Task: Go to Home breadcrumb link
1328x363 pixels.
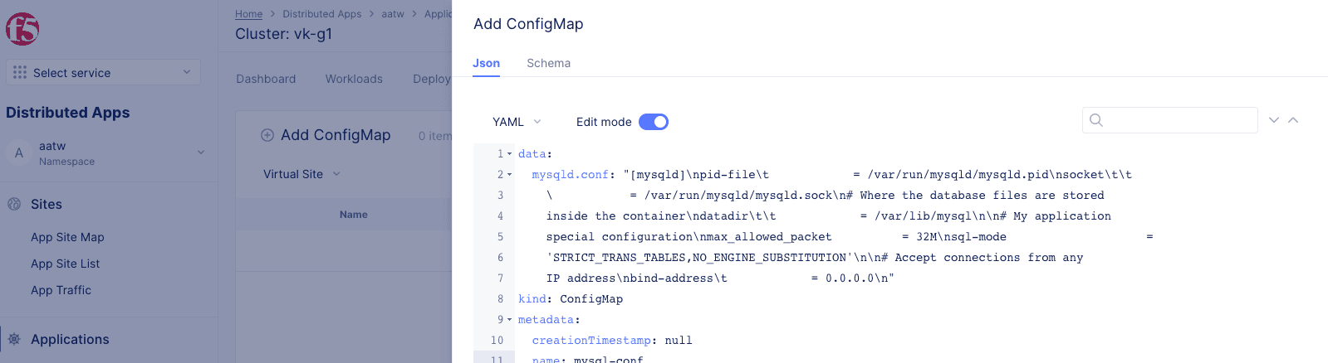Action: point(248,14)
